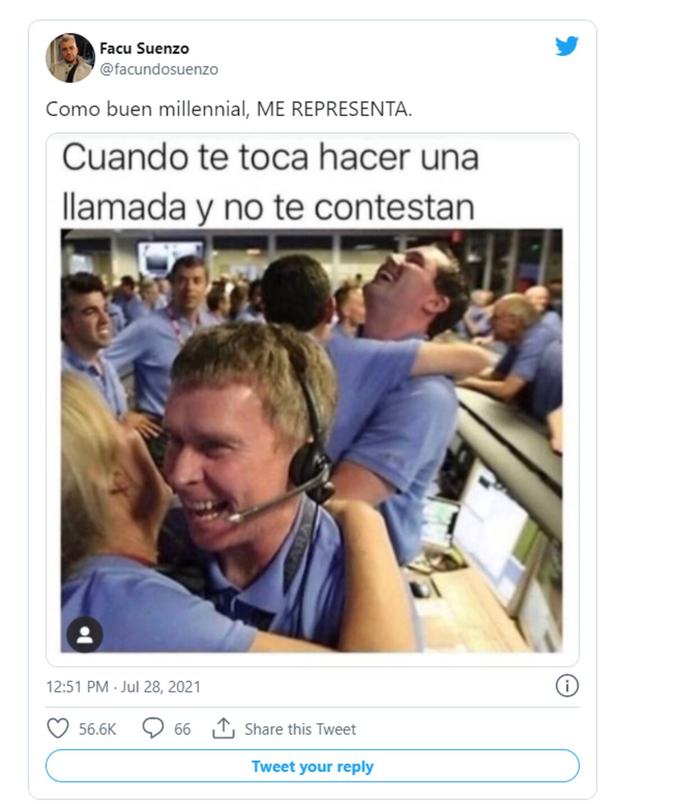Click the Tweet your reply button
Image resolution: width=675 pixels, height=804 pixels.
tap(312, 766)
